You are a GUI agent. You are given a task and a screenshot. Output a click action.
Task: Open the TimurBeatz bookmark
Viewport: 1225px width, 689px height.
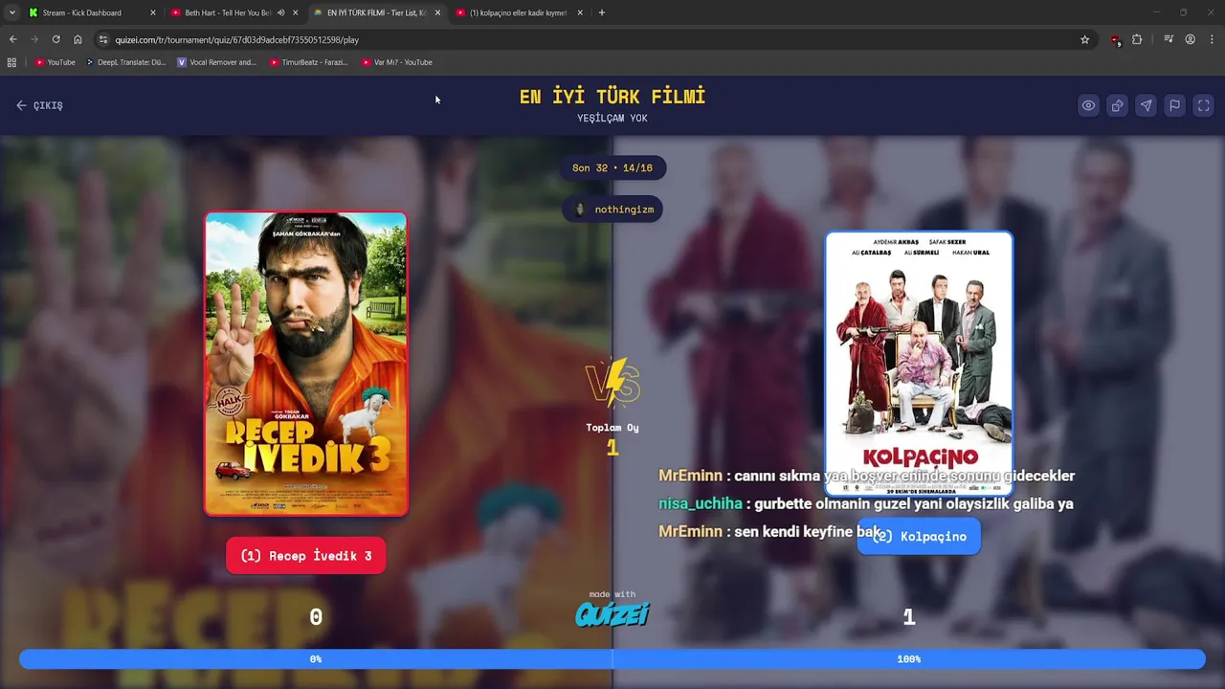[308, 62]
